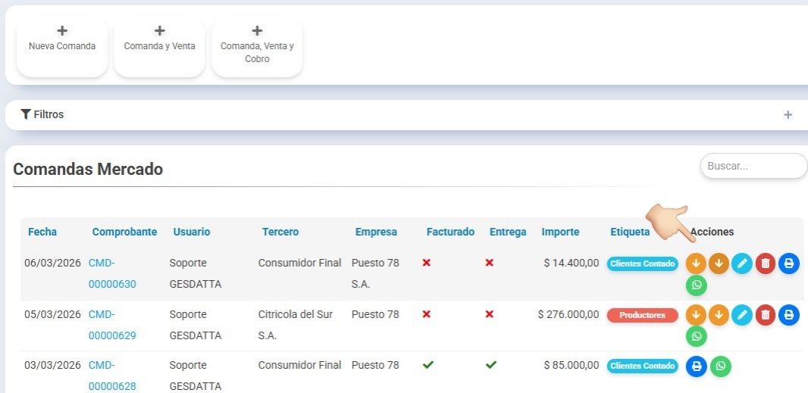Share CMD-00000628 through the WhatsApp icon
808x393 pixels.
tap(721, 366)
